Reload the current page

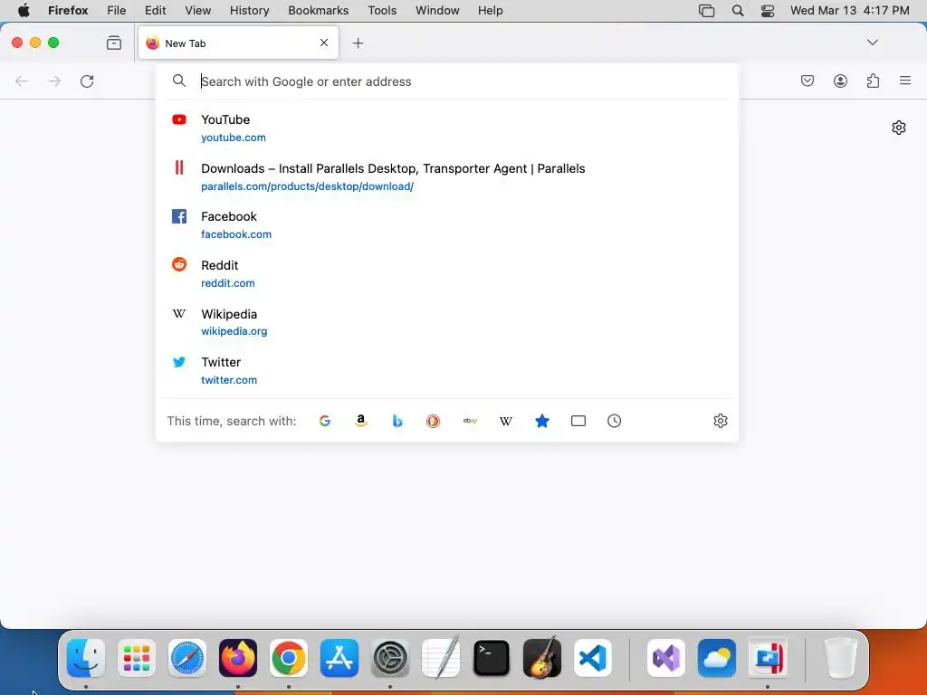point(87,81)
